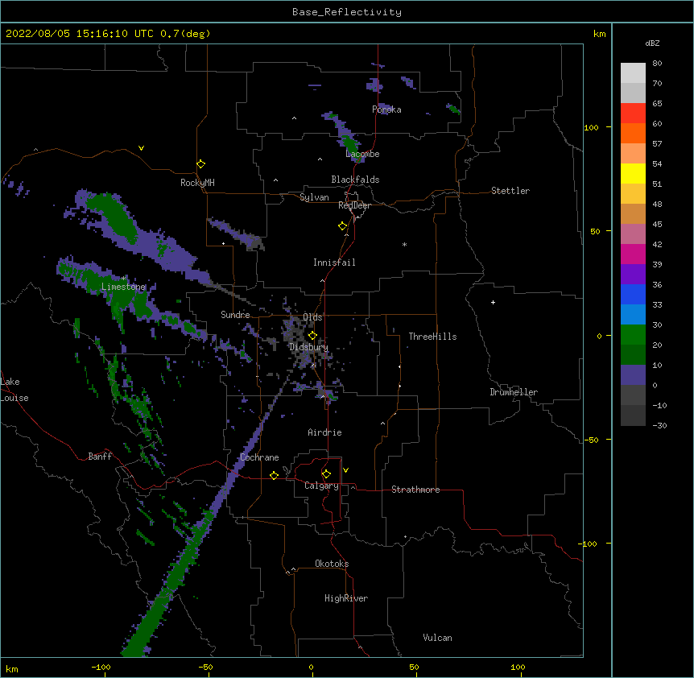This screenshot has width=694, height=678.
Task: Click the white plus marker near Drumheller region
Action: pos(493,302)
